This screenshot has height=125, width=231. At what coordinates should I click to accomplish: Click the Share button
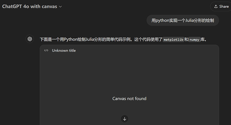221,6
